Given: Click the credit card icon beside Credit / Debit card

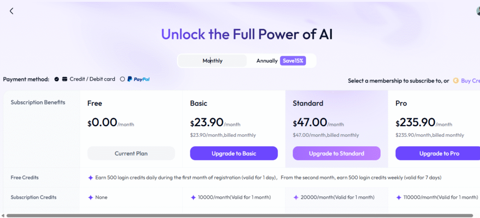Looking at the screenshot, I should [65, 79].
